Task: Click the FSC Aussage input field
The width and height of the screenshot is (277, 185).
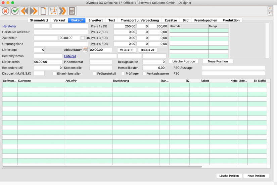Action: click(233, 68)
